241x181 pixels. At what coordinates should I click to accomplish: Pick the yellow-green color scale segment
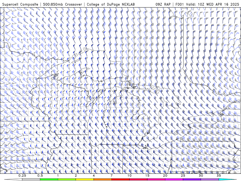67,179
